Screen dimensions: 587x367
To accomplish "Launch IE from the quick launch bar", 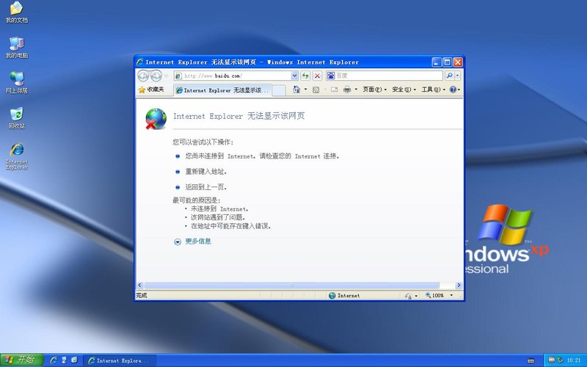I will pyautogui.click(x=54, y=360).
